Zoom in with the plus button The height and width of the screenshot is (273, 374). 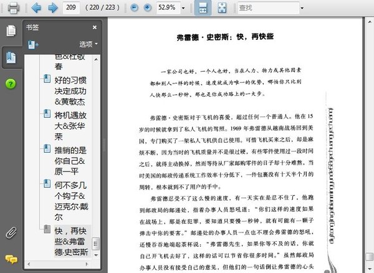pos(148,7)
